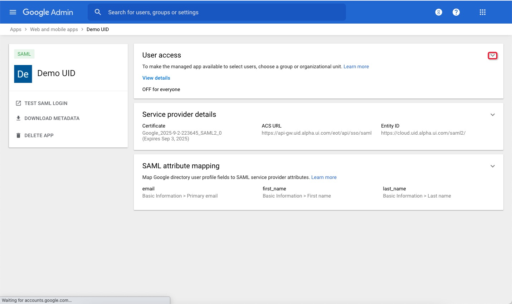Click TEST SAML LOGIN

point(46,103)
